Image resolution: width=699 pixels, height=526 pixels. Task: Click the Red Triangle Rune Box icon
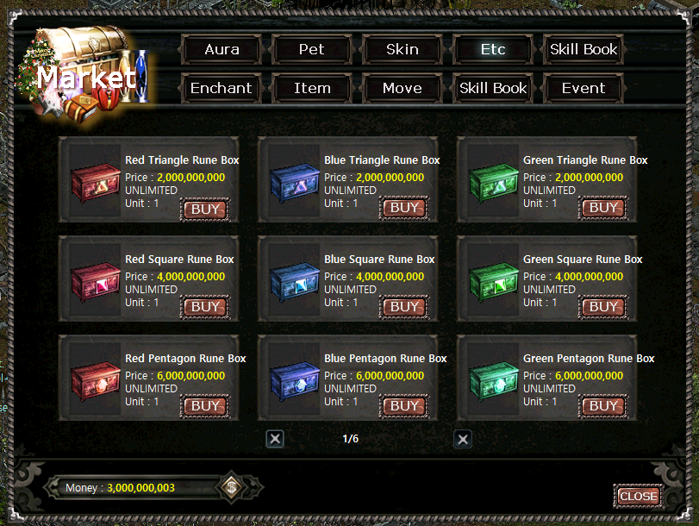coord(96,183)
